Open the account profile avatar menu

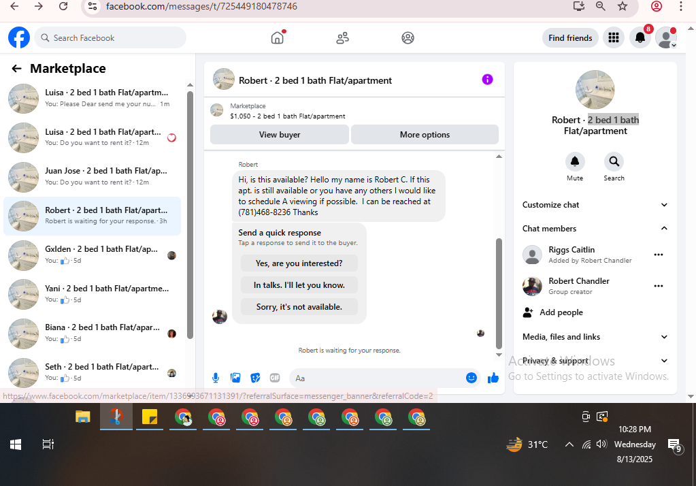coord(666,37)
